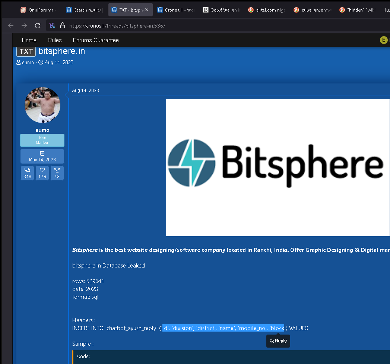Click the Aug 14, 2023 thread start date
390x364 pixels.
(59, 63)
